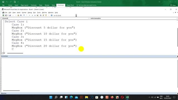Click the Paste icon in VBA toolbar

pyautogui.click(x=18, y=15)
